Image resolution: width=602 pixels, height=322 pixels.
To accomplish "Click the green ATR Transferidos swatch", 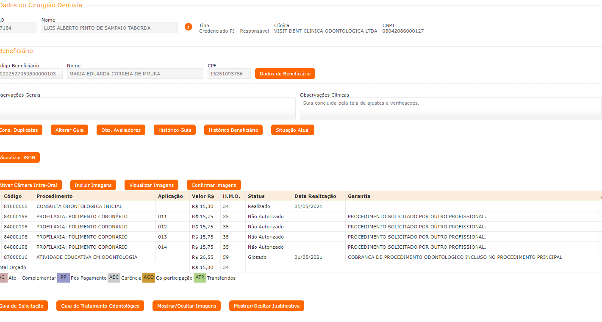I will point(200,278).
